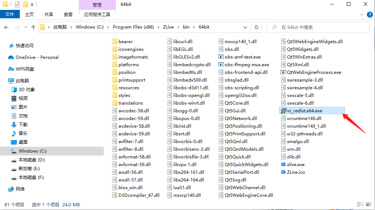
Task: Open the Help question mark icon
Action: [370, 15]
